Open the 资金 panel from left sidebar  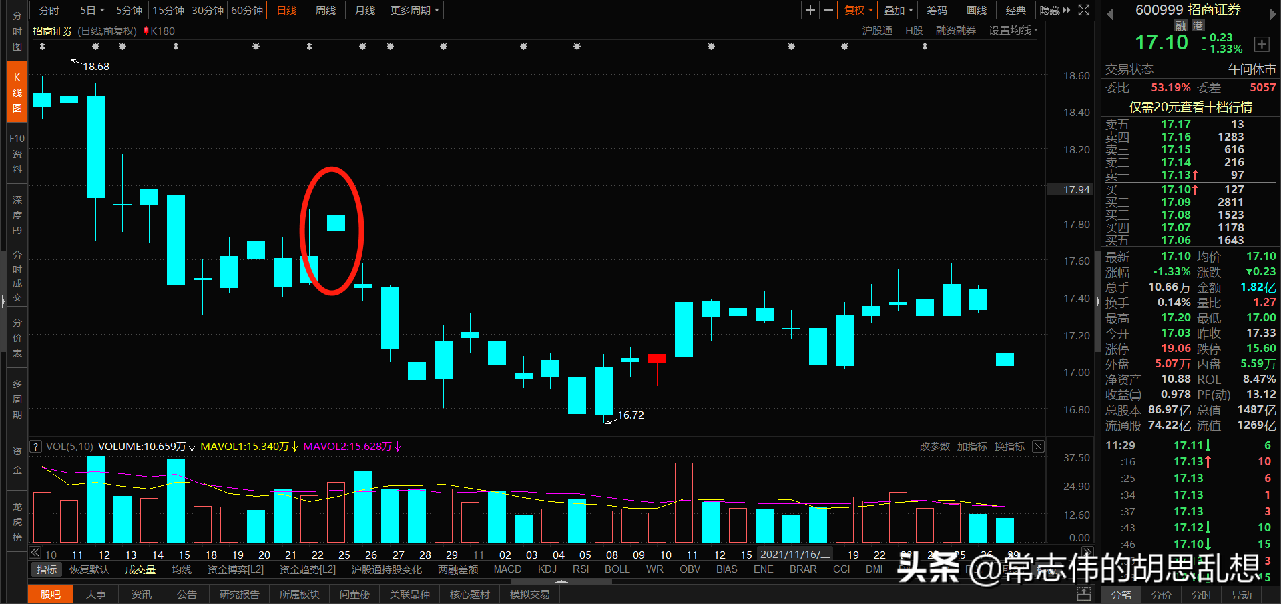(x=16, y=460)
